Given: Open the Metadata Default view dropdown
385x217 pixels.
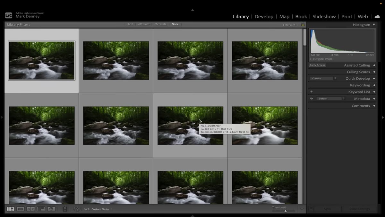Looking at the screenshot, I should [330, 99].
